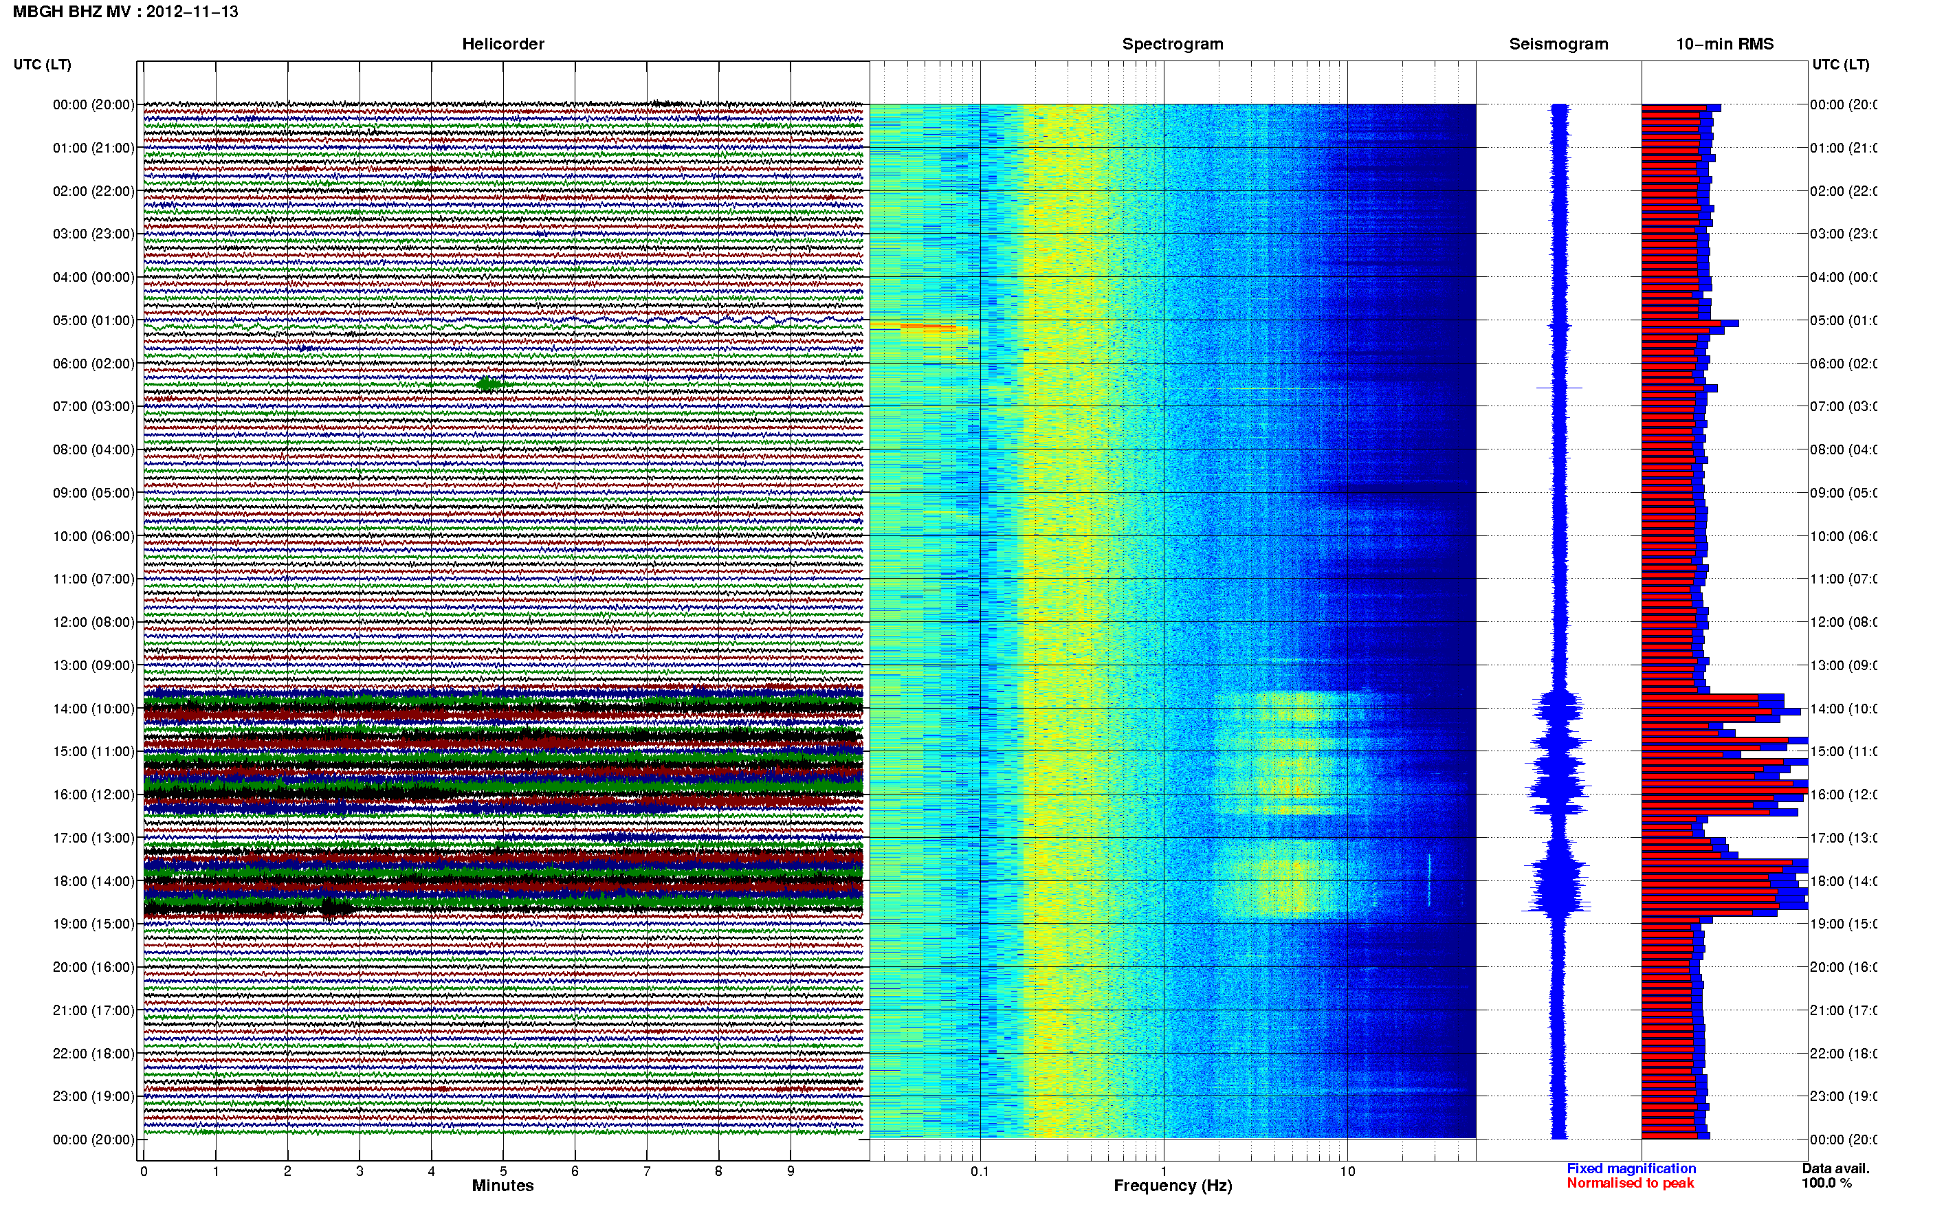
Task: Click the 06:00 (02:00) left time label
Action: pos(93,364)
